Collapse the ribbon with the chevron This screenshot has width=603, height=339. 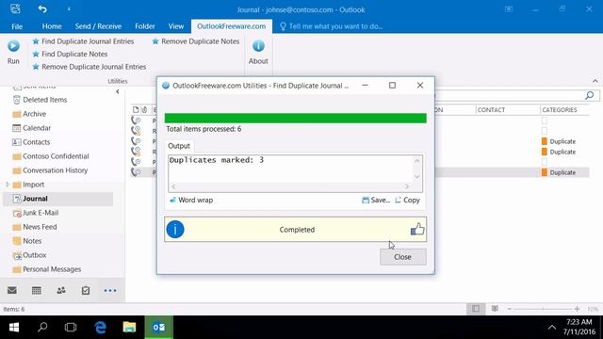595,81
